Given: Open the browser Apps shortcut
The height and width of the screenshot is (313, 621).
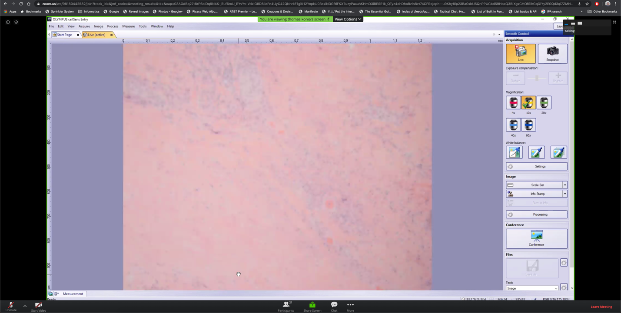Looking at the screenshot, I should [10, 12].
